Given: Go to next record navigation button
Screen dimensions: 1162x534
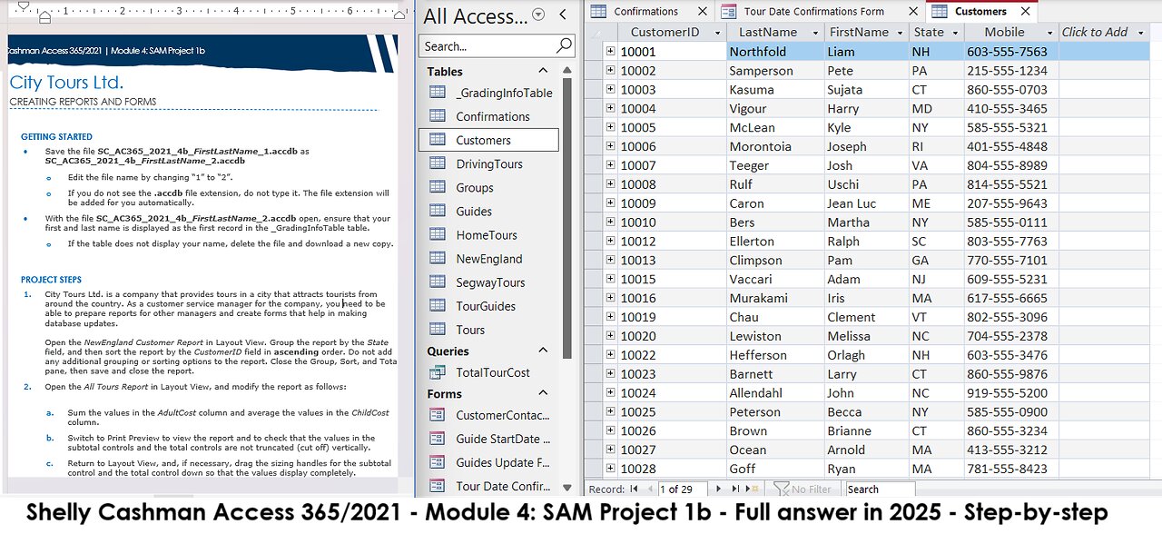Looking at the screenshot, I should click(x=719, y=489).
